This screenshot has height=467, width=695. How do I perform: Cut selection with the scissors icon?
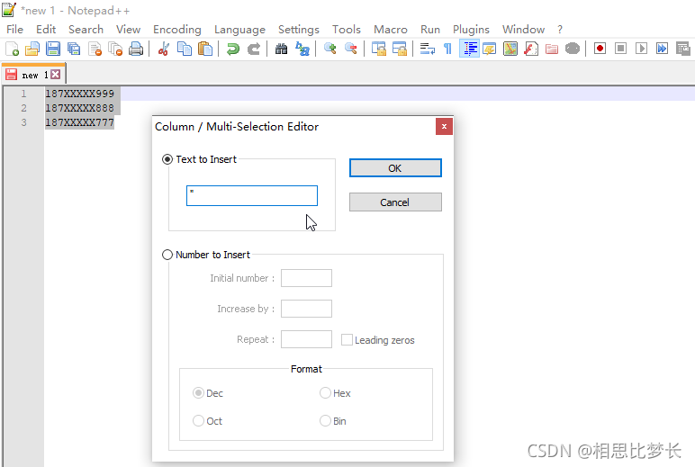pyautogui.click(x=164, y=49)
